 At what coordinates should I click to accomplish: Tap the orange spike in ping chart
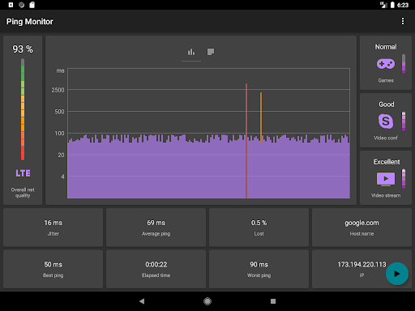pos(261,117)
